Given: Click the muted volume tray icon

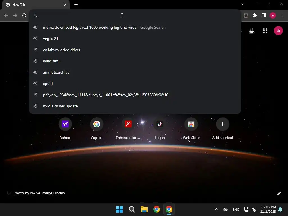Looking at the screenshot, I should (x=254, y=209).
